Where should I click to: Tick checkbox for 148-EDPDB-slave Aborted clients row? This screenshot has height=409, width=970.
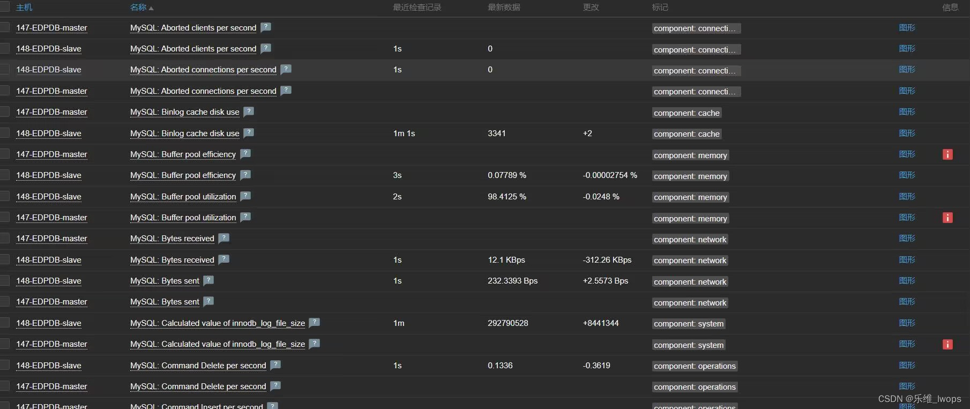tap(5, 48)
